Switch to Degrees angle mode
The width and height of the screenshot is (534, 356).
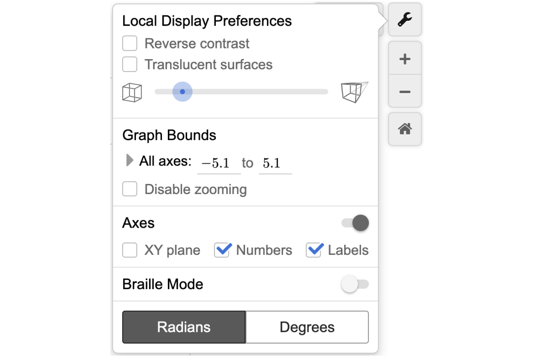307,327
